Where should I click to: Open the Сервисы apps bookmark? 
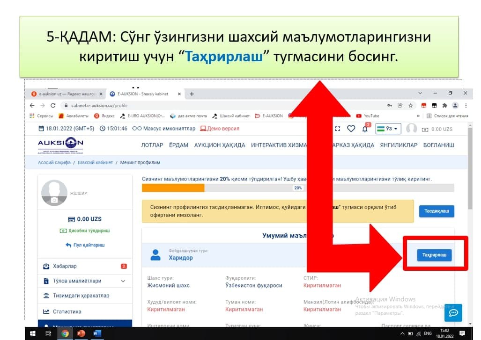click(41, 116)
